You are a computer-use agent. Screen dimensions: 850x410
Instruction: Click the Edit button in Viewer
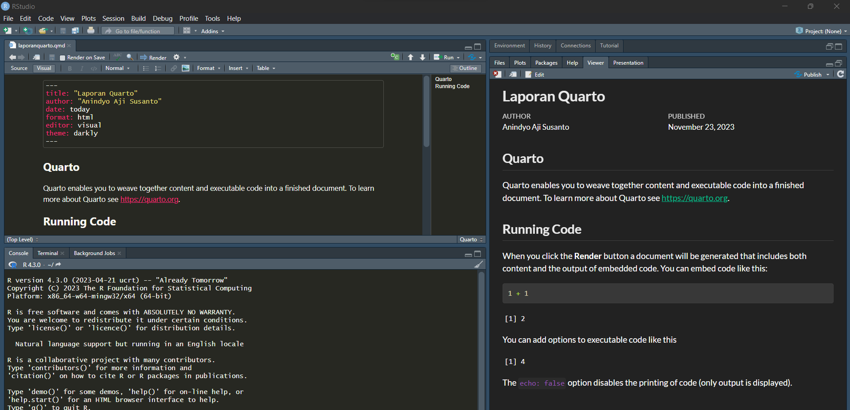pyautogui.click(x=535, y=74)
